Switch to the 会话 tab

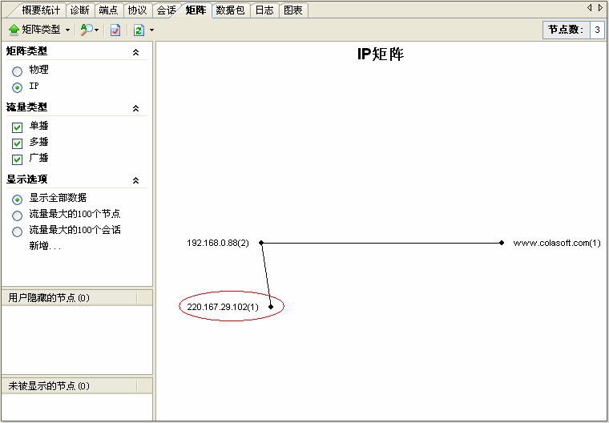pyautogui.click(x=166, y=10)
